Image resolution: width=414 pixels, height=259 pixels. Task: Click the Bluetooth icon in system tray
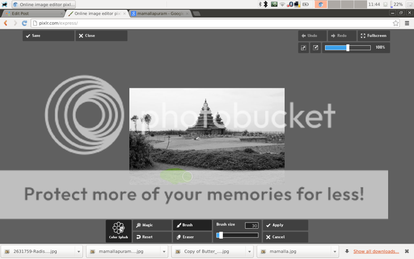(x=266, y=4)
